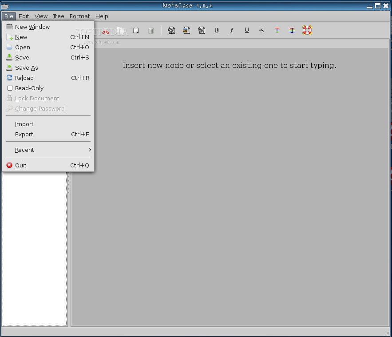The image size is (392, 337).
Task: Toggle strikethrough formatting (S icon)
Action: coord(262,31)
